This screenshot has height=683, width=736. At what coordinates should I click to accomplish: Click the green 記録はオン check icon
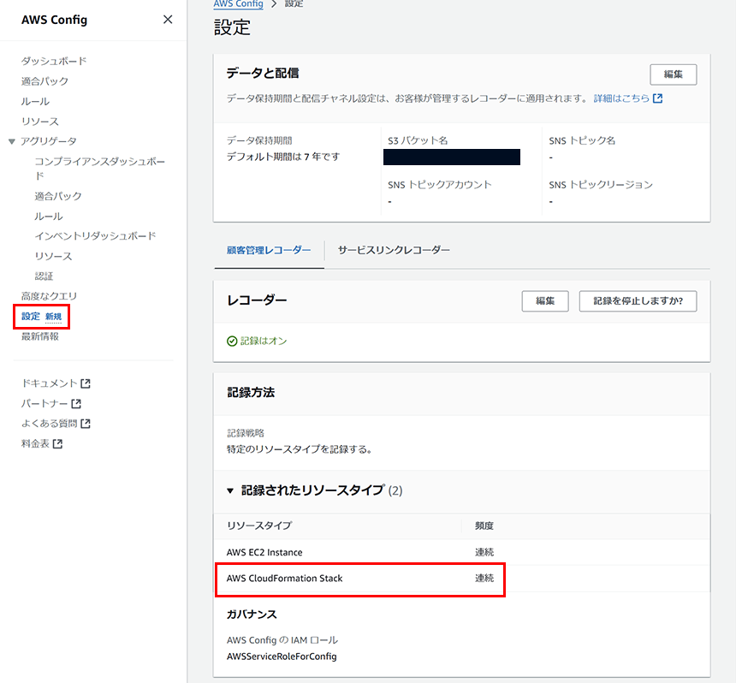point(232,341)
